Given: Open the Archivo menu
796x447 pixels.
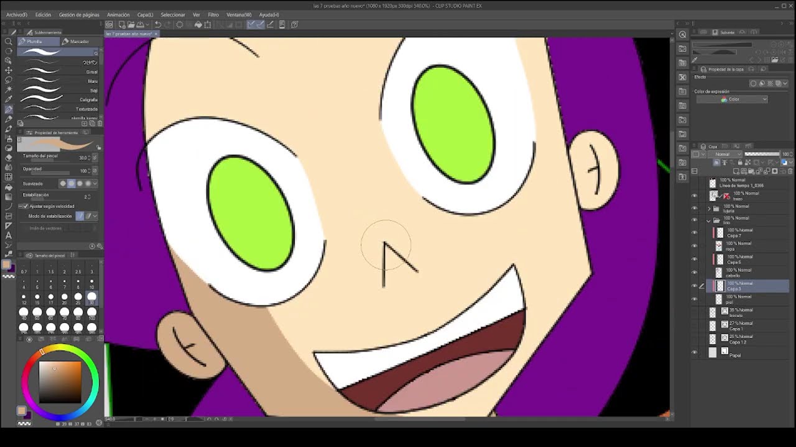Looking at the screenshot, I should coord(17,14).
